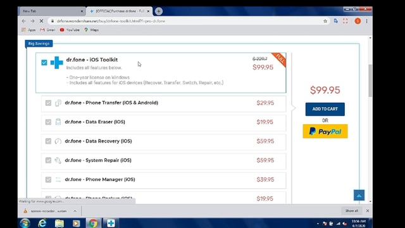This screenshot has height=228, width=405.
Task: Open the Chrome profile avatar
Action: pos(358,21)
